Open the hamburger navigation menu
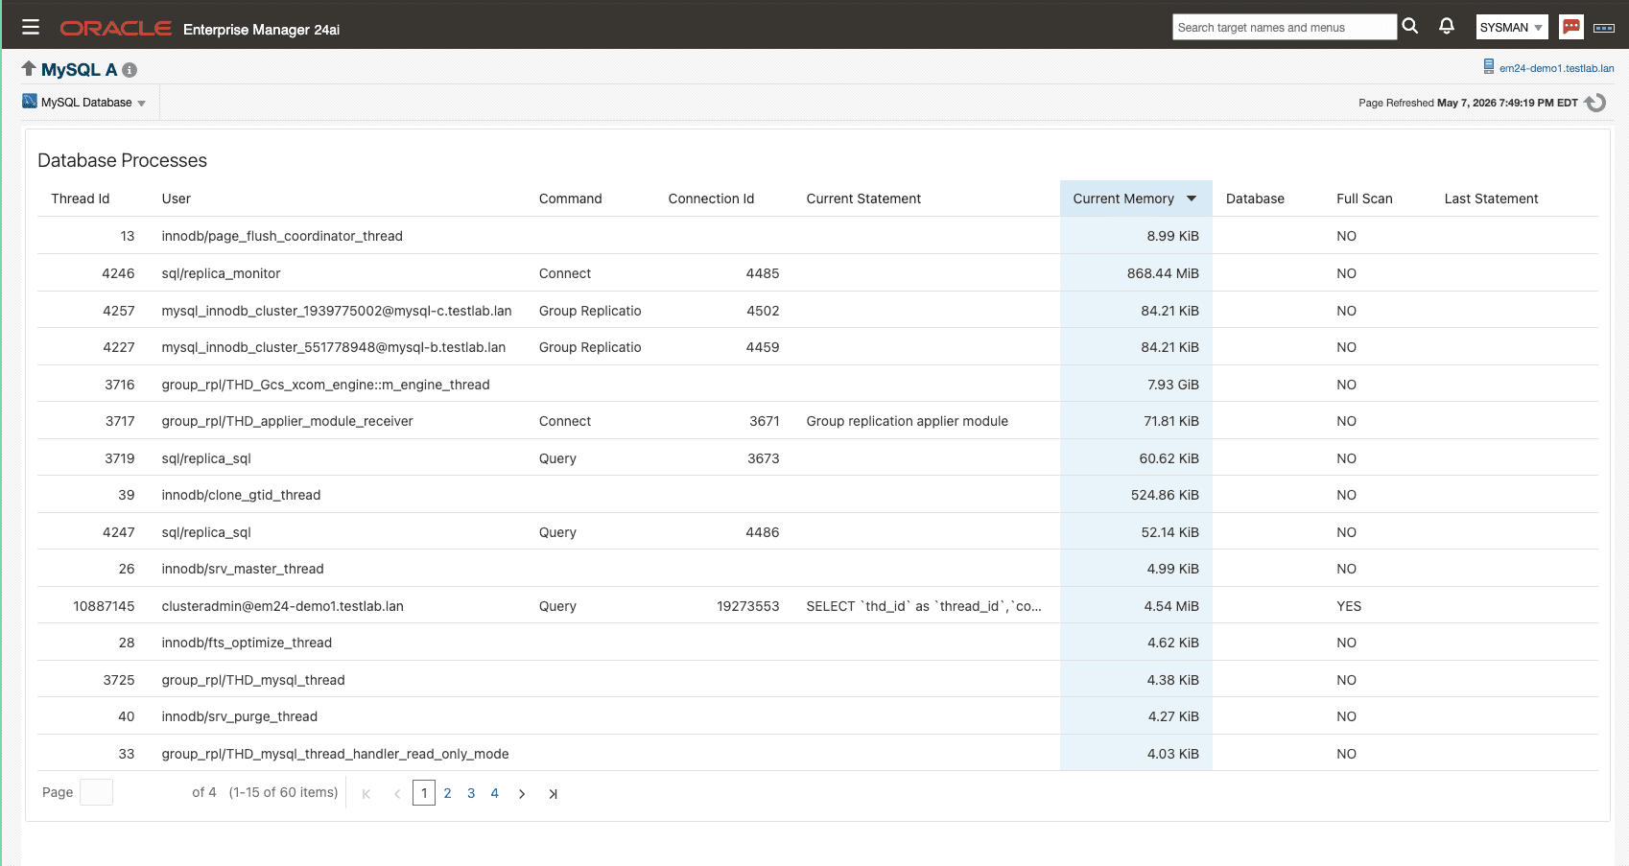 31,27
